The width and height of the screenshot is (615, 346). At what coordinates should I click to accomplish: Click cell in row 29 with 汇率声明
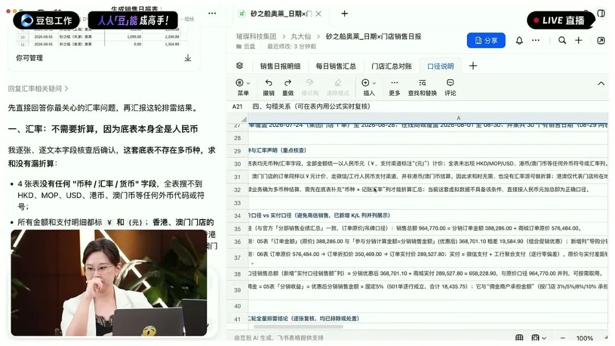[428, 150]
